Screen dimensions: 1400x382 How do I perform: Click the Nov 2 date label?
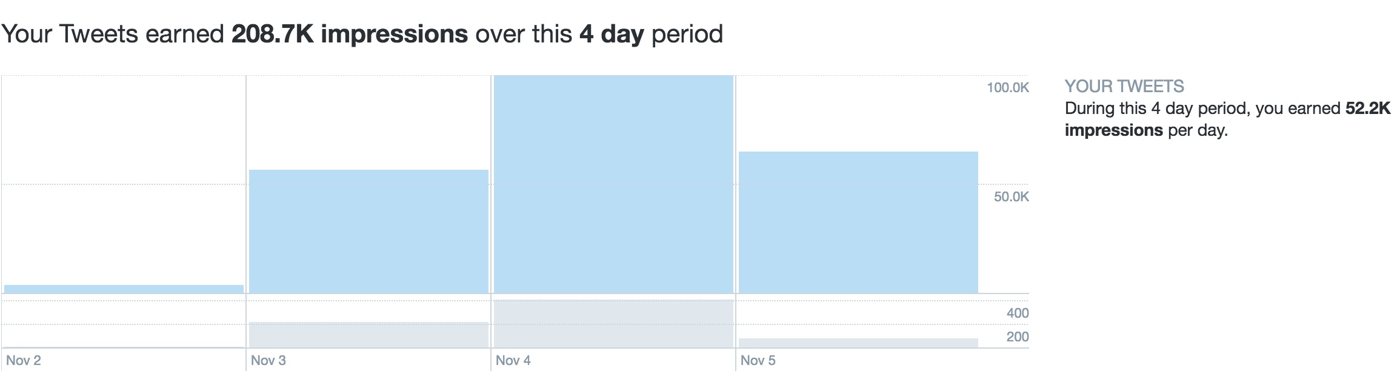(x=24, y=361)
